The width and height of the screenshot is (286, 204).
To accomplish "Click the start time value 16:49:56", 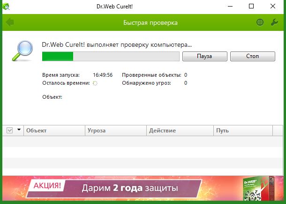I will coord(103,75).
